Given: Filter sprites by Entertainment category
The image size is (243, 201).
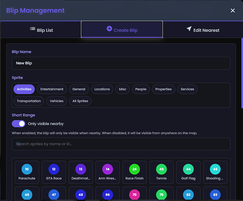Looking at the screenshot, I should [x=52, y=89].
